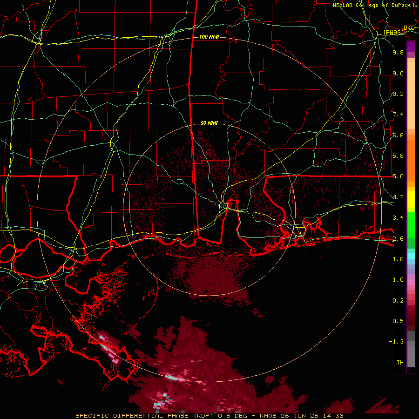Select the 5.8 value on the color scale
This screenshot has height=419, width=419.
tap(398, 156)
